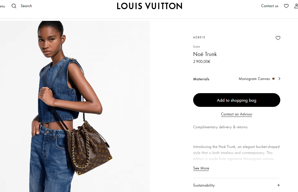Open the wishlist heart in header

pyautogui.click(x=286, y=6)
